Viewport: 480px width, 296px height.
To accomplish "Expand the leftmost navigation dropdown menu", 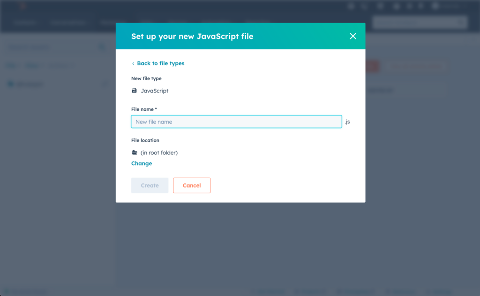I will (x=25, y=23).
